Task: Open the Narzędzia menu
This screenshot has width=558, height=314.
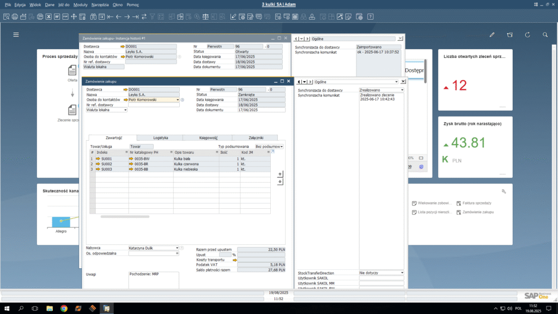Action: [x=100, y=4]
